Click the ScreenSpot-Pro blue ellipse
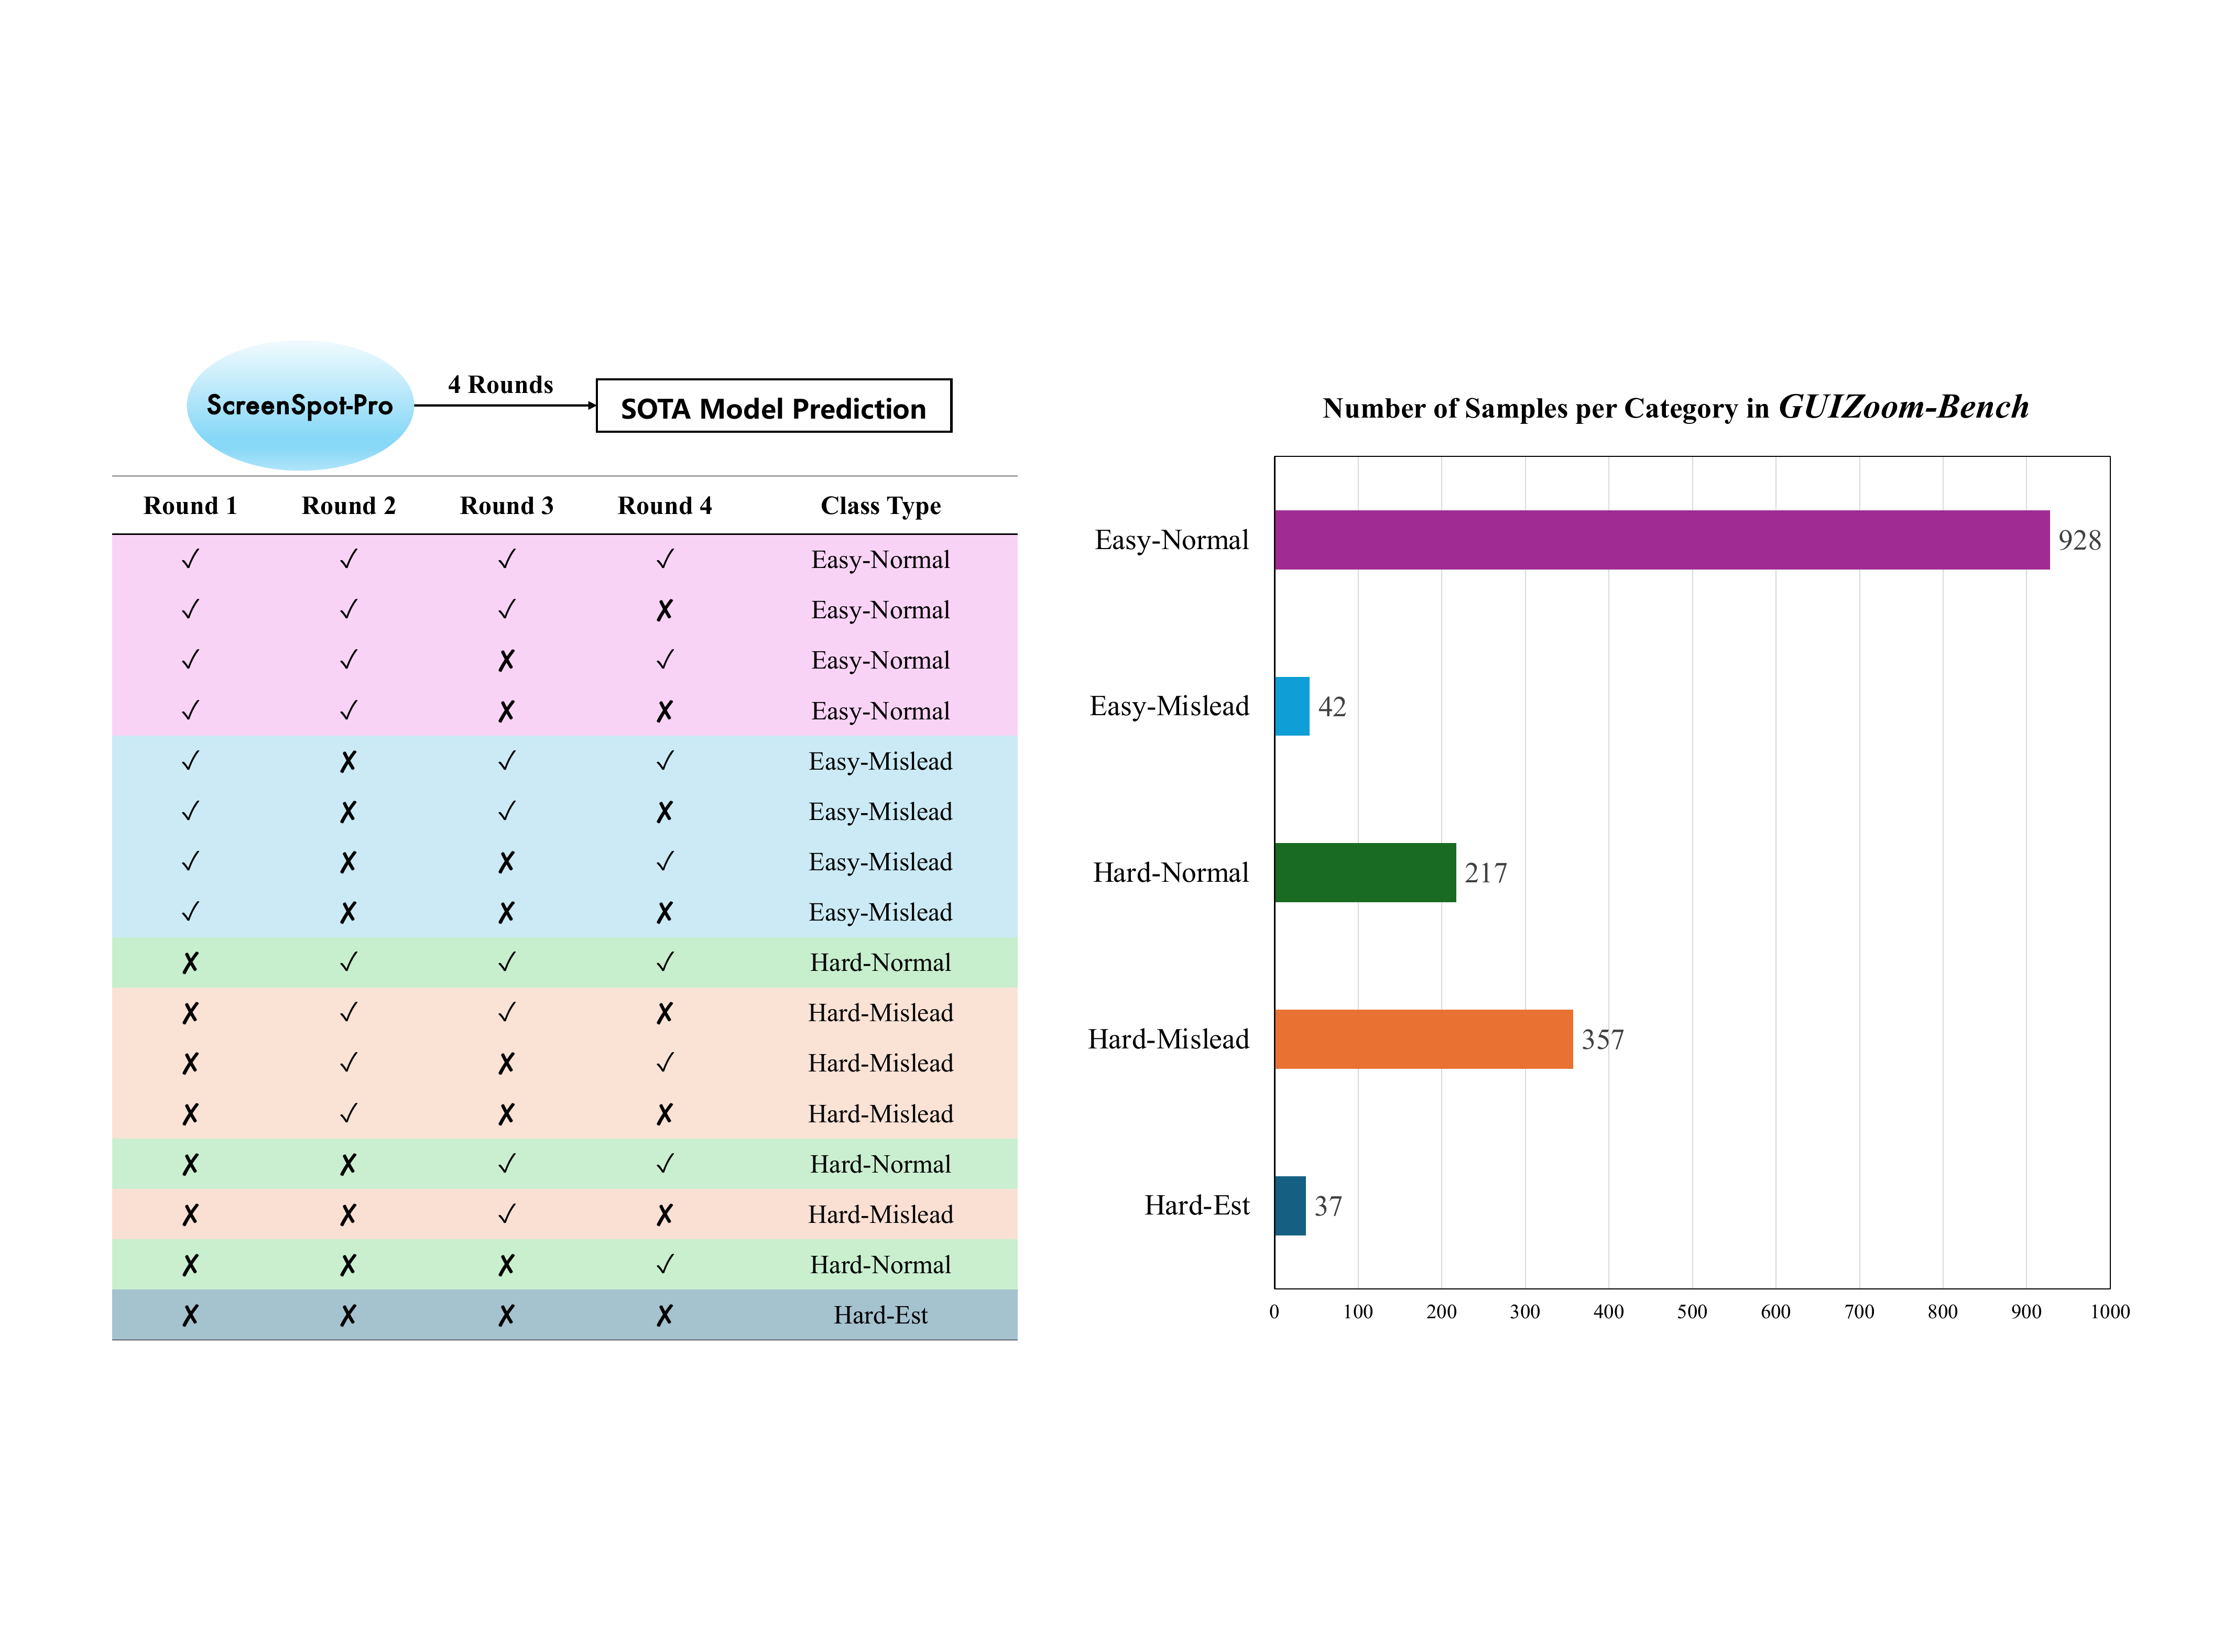2223x1652 pixels. coord(300,405)
